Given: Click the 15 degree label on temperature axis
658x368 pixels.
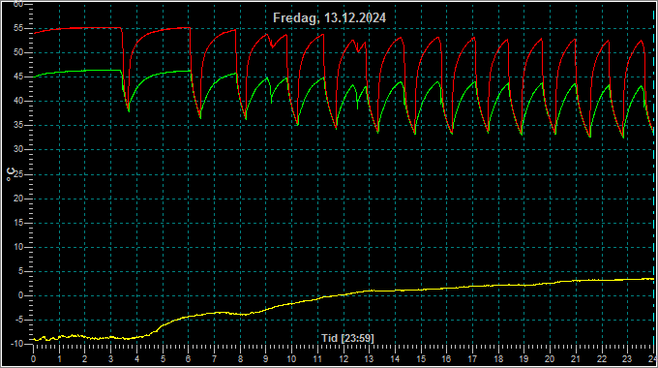Looking at the screenshot, I should click(x=18, y=223).
